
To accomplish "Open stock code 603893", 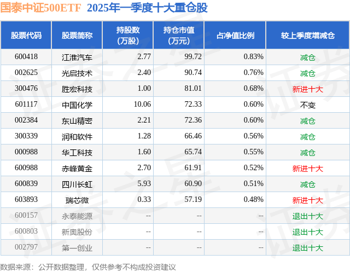I will pos(26,199).
